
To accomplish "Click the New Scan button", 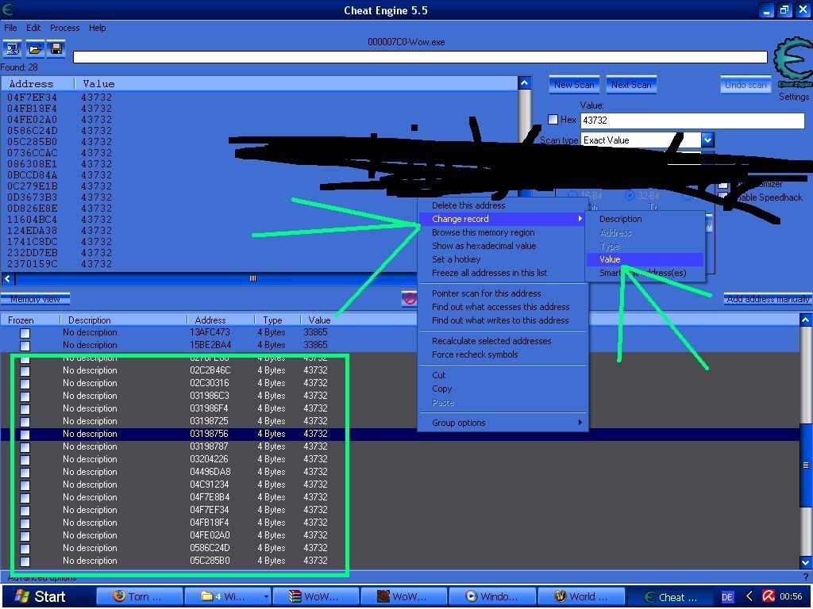I will pos(574,85).
